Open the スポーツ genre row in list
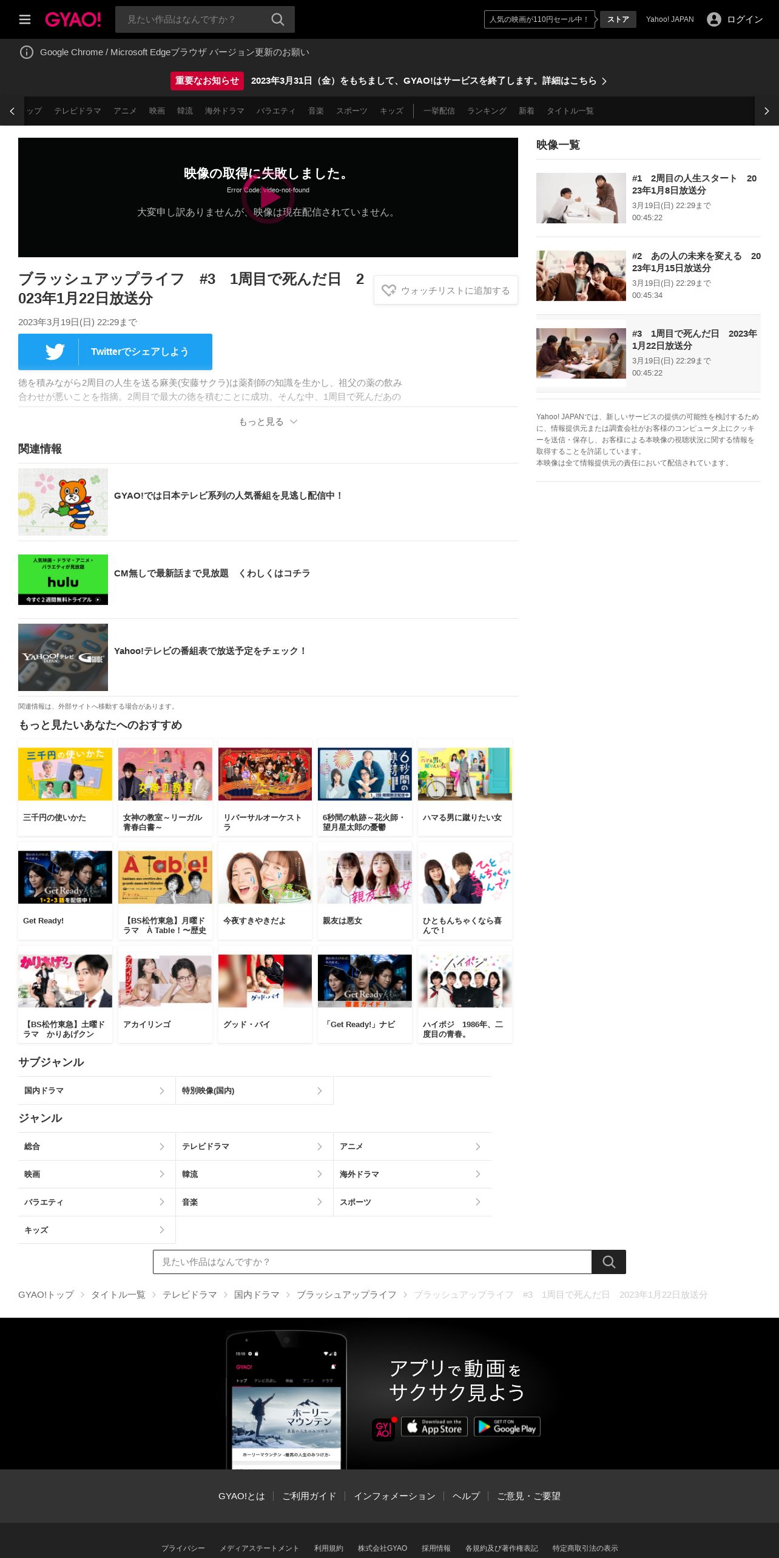Viewport: 779px width, 1558px height. pyautogui.click(x=413, y=1202)
